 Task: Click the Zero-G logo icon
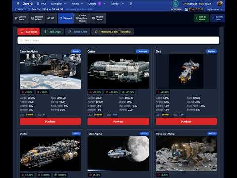point(18,4)
